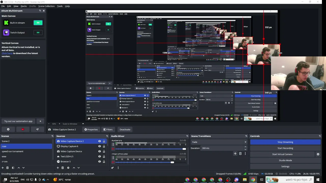The height and width of the screenshot is (183, 326).
Task: Click Aitum icon button beside the heart
Action: point(37,129)
